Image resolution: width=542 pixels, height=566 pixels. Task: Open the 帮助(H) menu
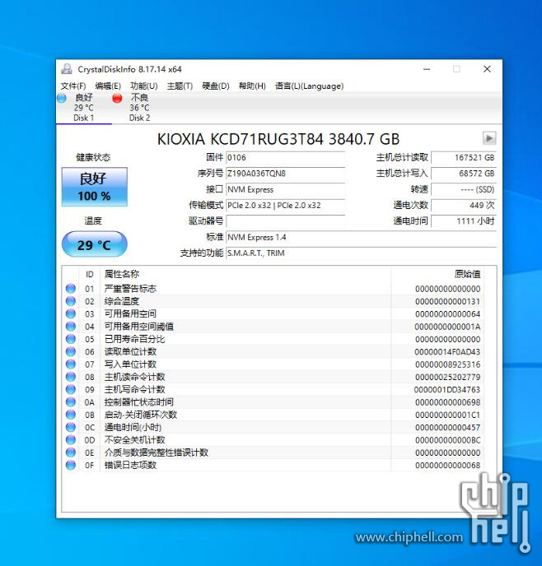tap(252, 86)
